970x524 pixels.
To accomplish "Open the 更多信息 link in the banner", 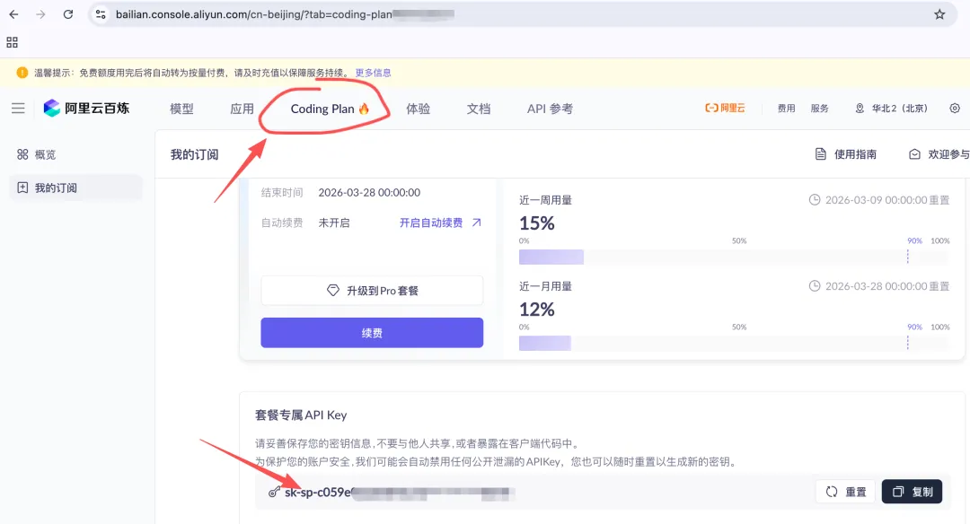I will (x=373, y=73).
